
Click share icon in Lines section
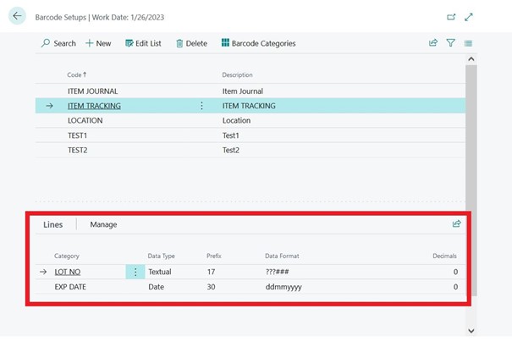(x=456, y=224)
